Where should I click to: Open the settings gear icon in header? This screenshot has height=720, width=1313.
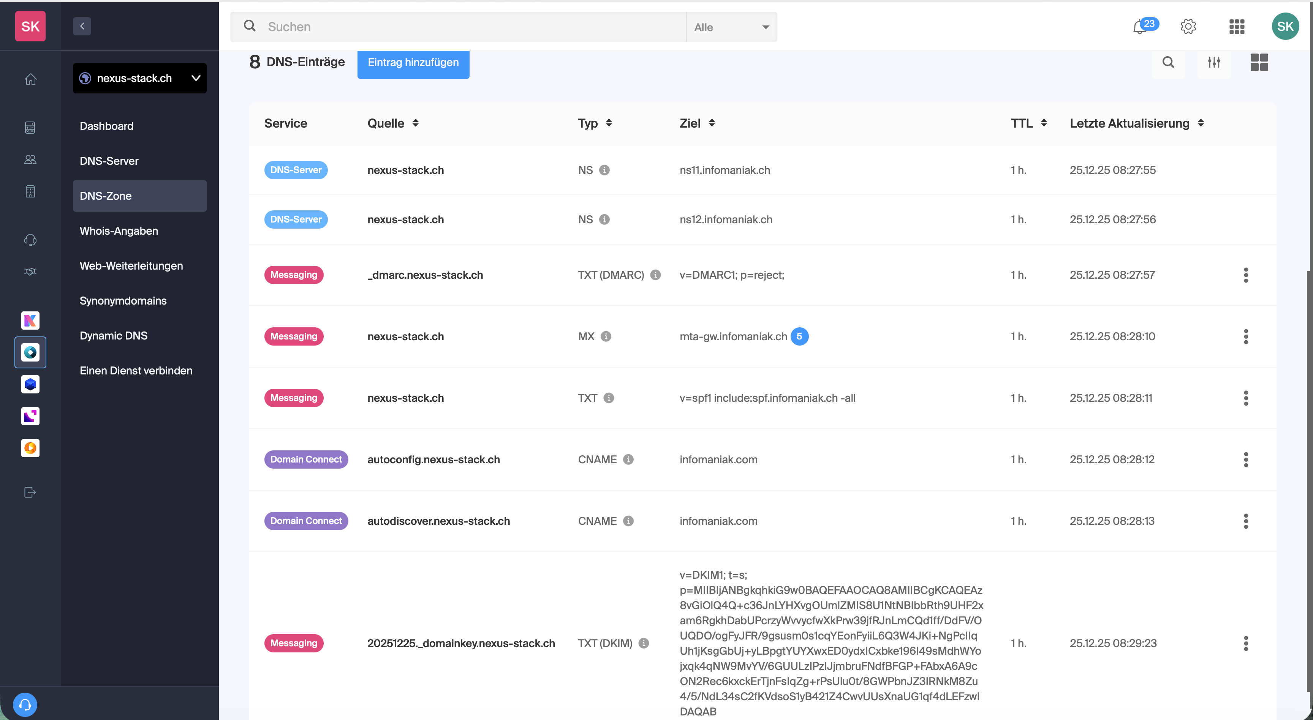(x=1188, y=27)
